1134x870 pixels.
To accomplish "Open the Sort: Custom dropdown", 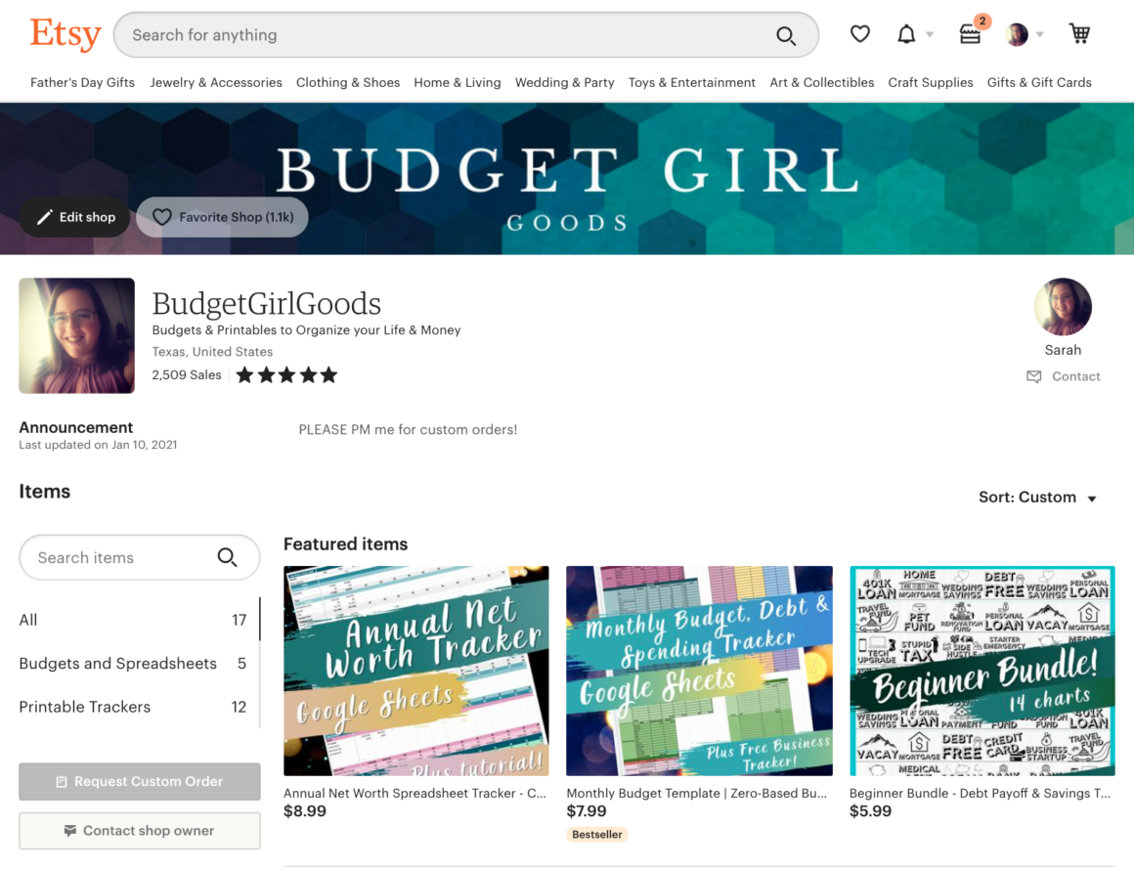I will (1037, 498).
